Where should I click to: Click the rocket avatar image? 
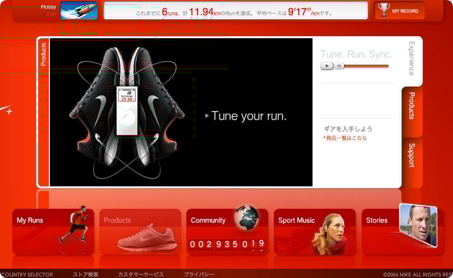coord(79,10)
